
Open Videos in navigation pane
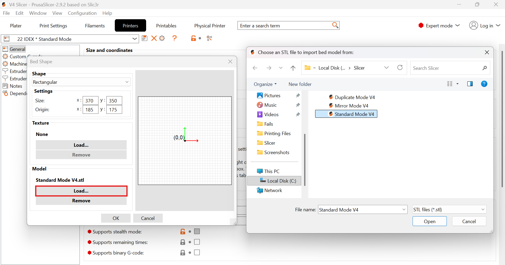tap(271, 114)
